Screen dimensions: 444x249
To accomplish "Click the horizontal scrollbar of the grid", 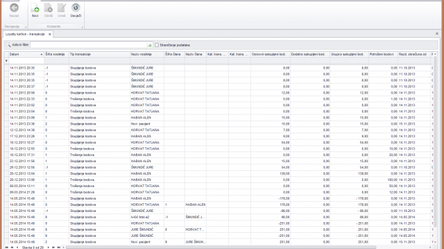I will tap(221, 247).
